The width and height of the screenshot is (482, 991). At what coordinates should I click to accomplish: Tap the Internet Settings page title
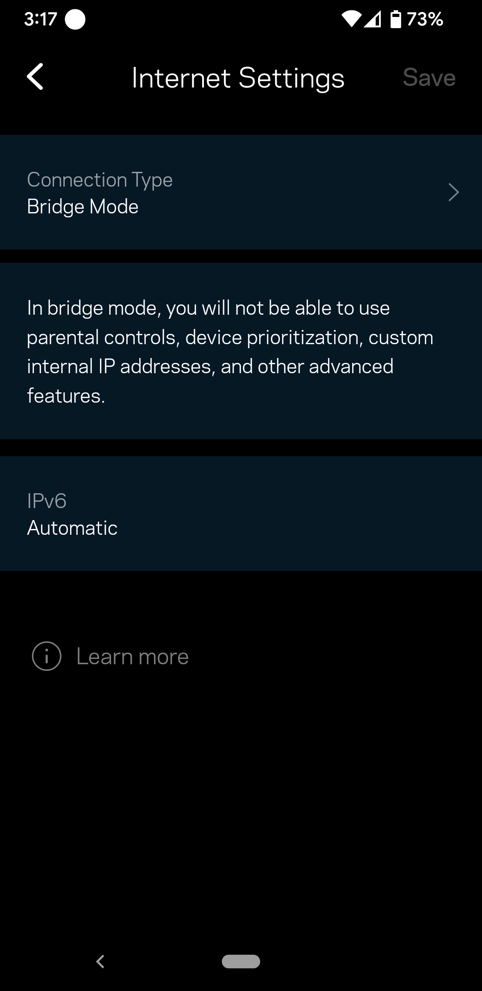coord(238,78)
